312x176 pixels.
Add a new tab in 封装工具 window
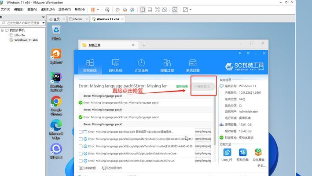point(144,45)
